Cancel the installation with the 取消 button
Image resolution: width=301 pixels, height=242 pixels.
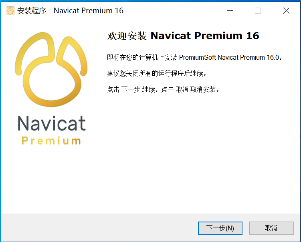coord(271,228)
